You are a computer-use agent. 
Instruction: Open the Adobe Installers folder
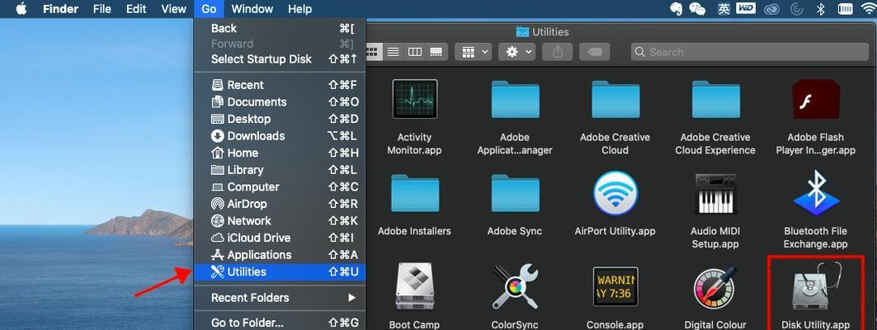tap(414, 193)
